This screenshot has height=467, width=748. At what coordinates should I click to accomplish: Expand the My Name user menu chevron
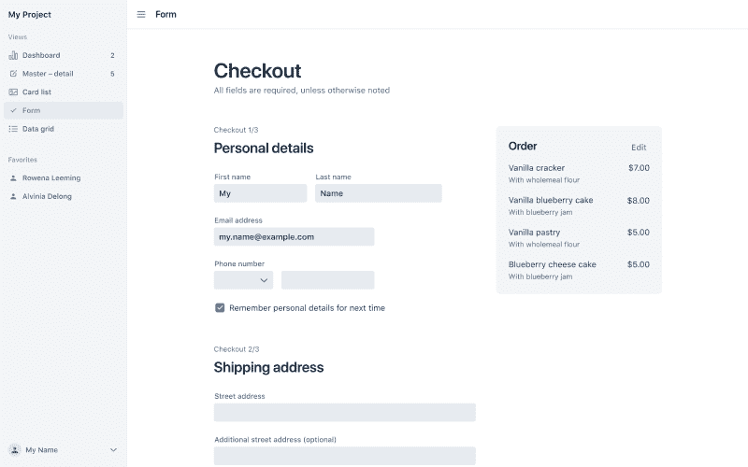pos(113,449)
